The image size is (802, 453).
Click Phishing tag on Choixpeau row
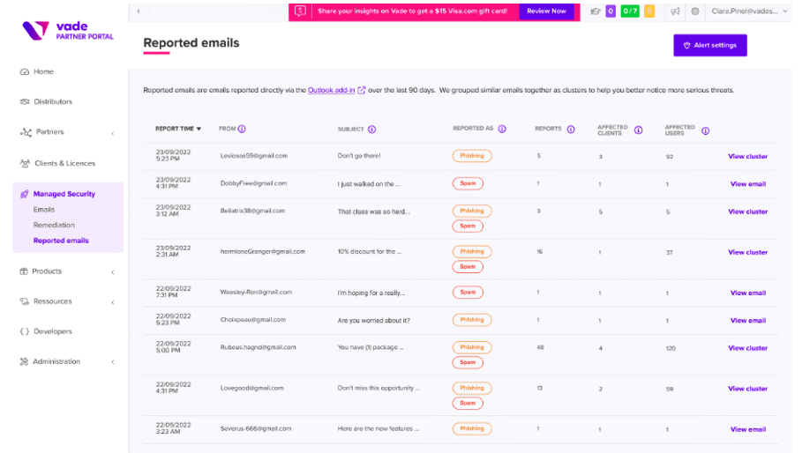[472, 320]
